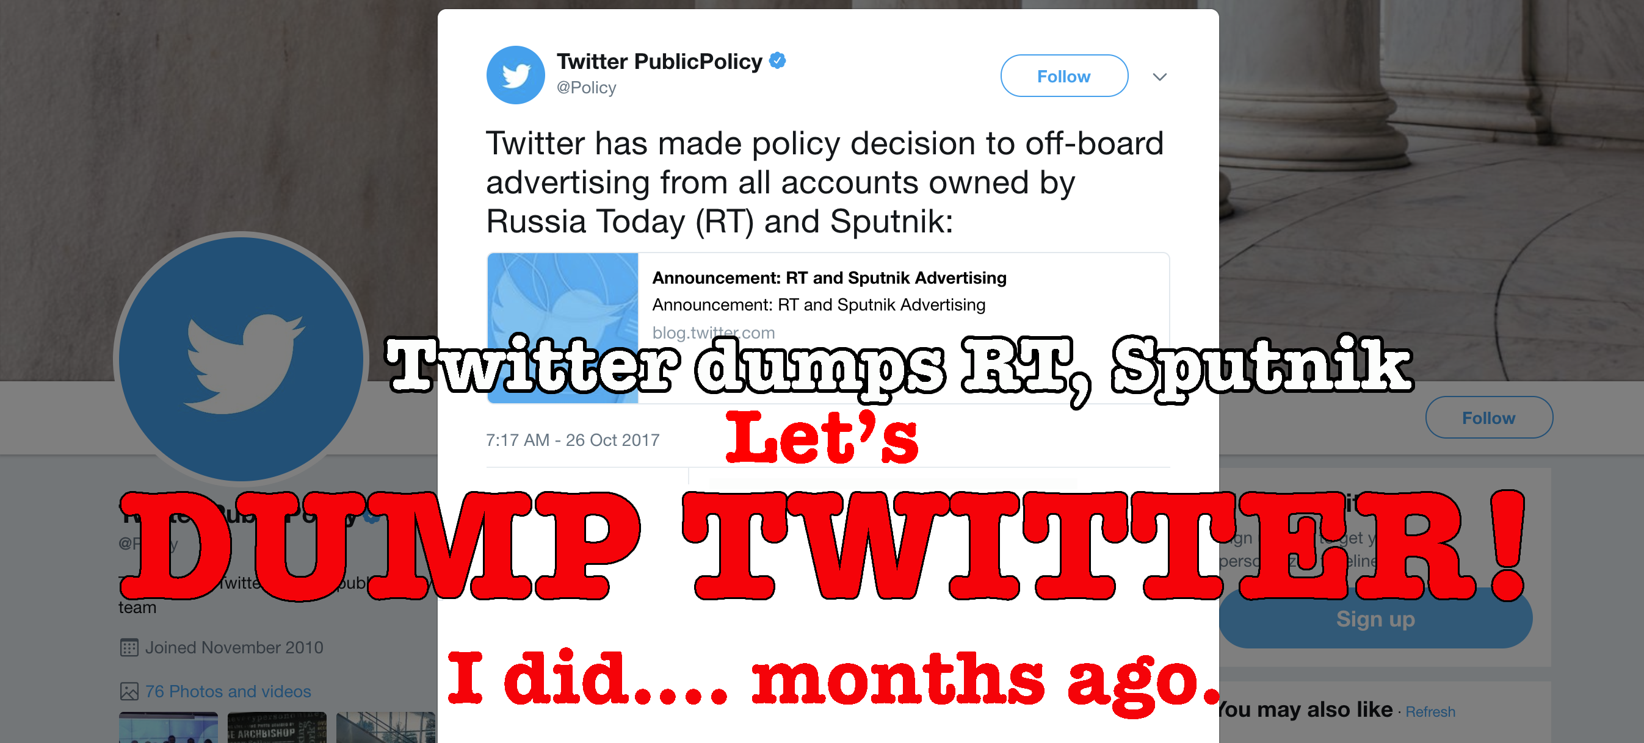Open the media thumbnail showing ARCHBISHOP text
This screenshot has height=743, width=1644.
point(277,728)
